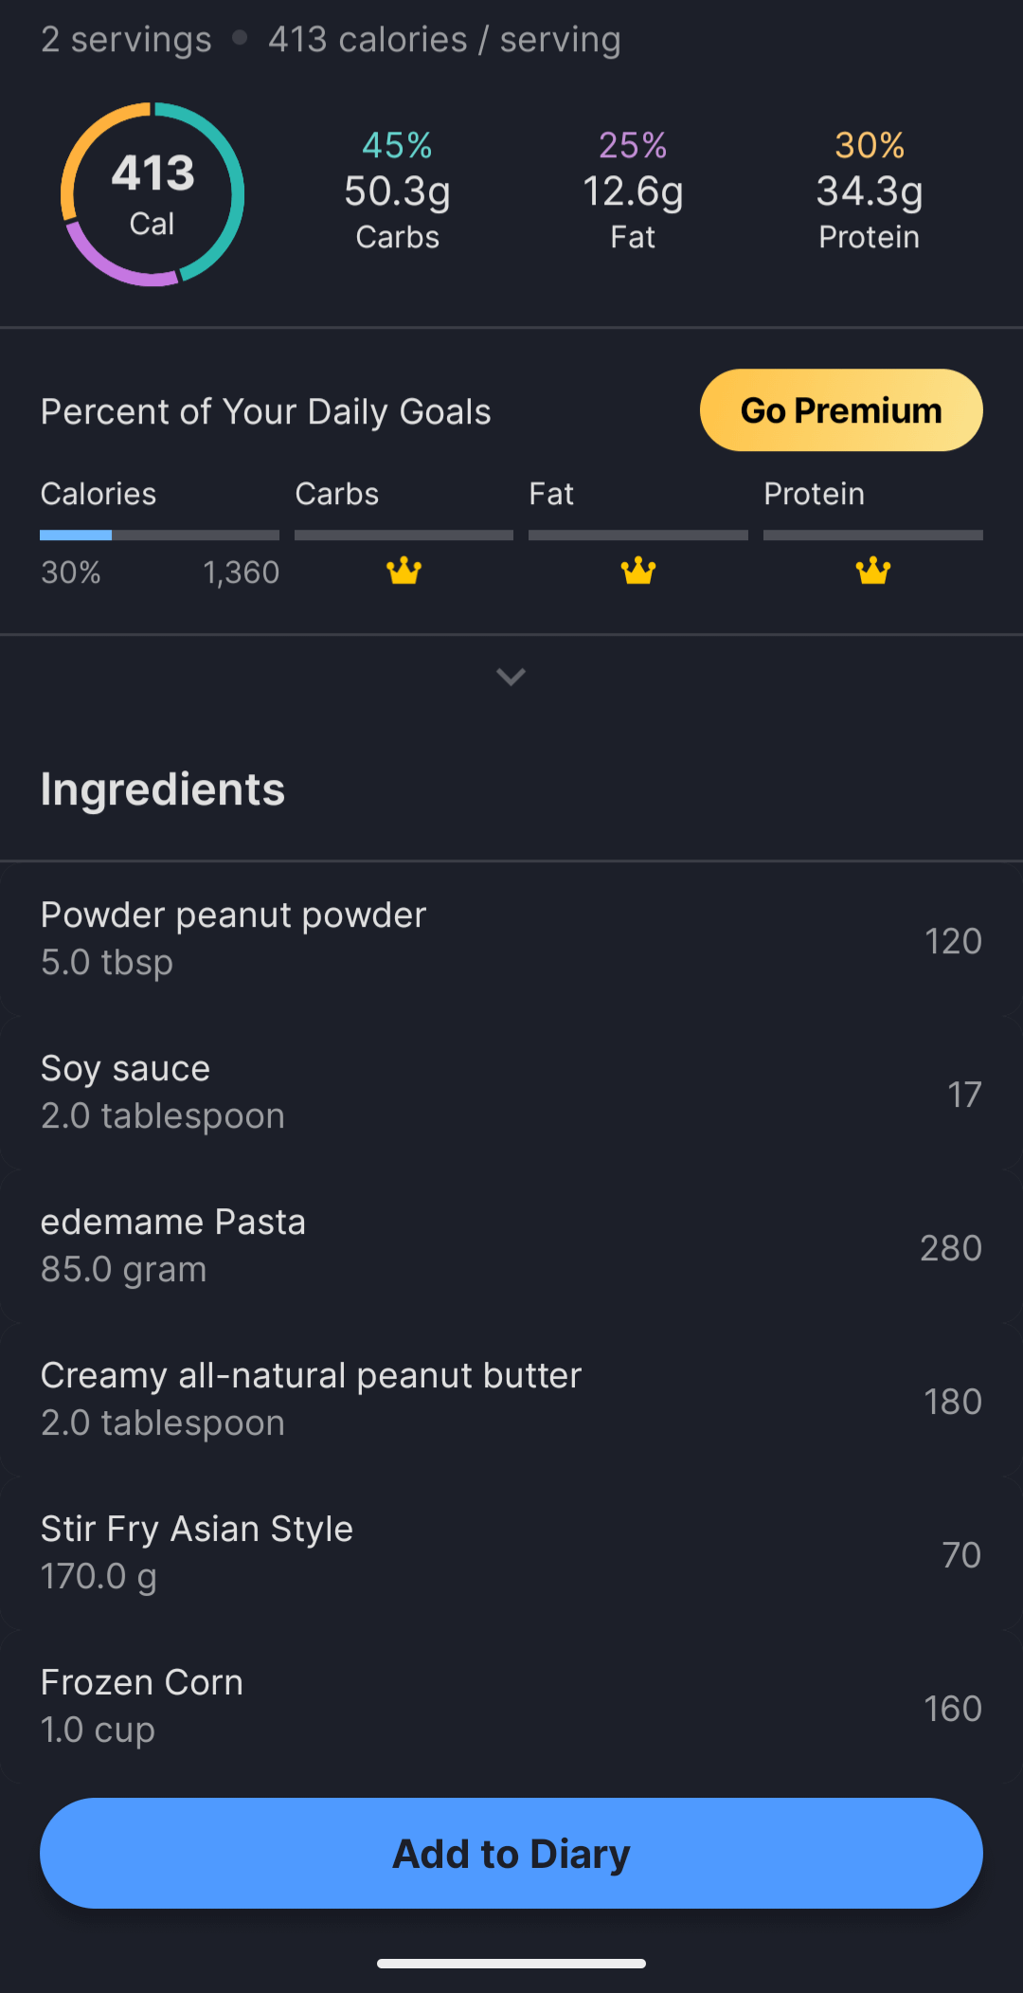The height and width of the screenshot is (1993, 1023).
Task: Tap the Fat goal progress bar
Action: pyautogui.click(x=637, y=535)
